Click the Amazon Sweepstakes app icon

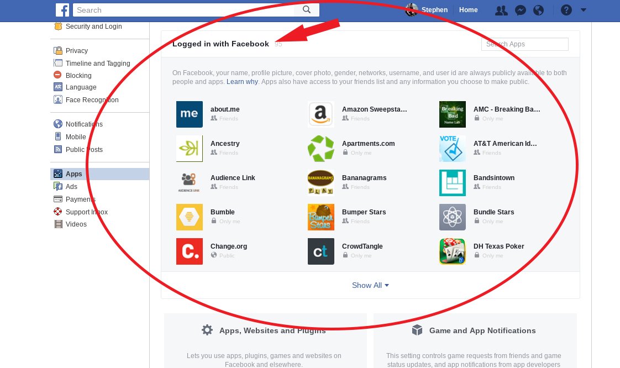click(321, 114)
